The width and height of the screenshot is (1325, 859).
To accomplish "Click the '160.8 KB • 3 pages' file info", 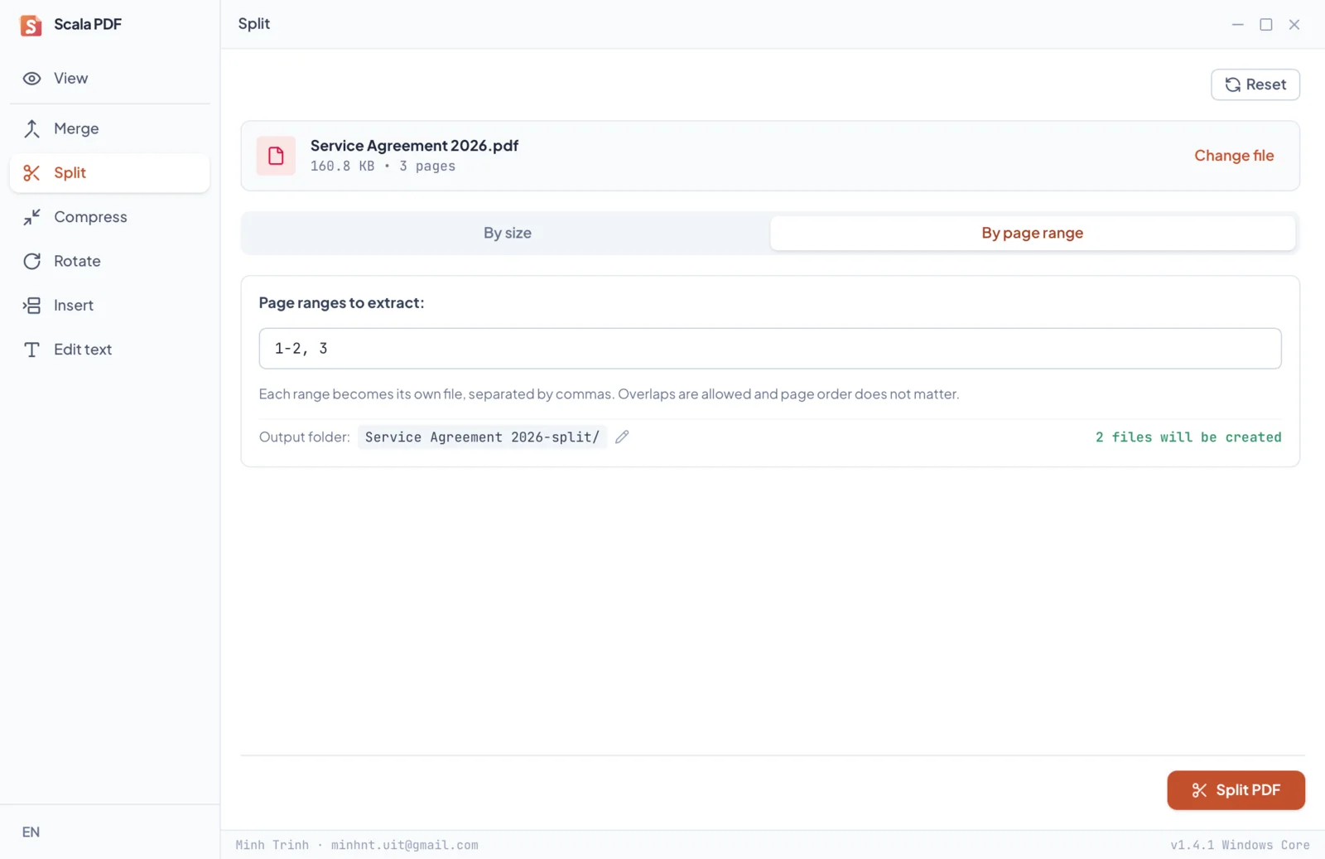I will [383, 166].
